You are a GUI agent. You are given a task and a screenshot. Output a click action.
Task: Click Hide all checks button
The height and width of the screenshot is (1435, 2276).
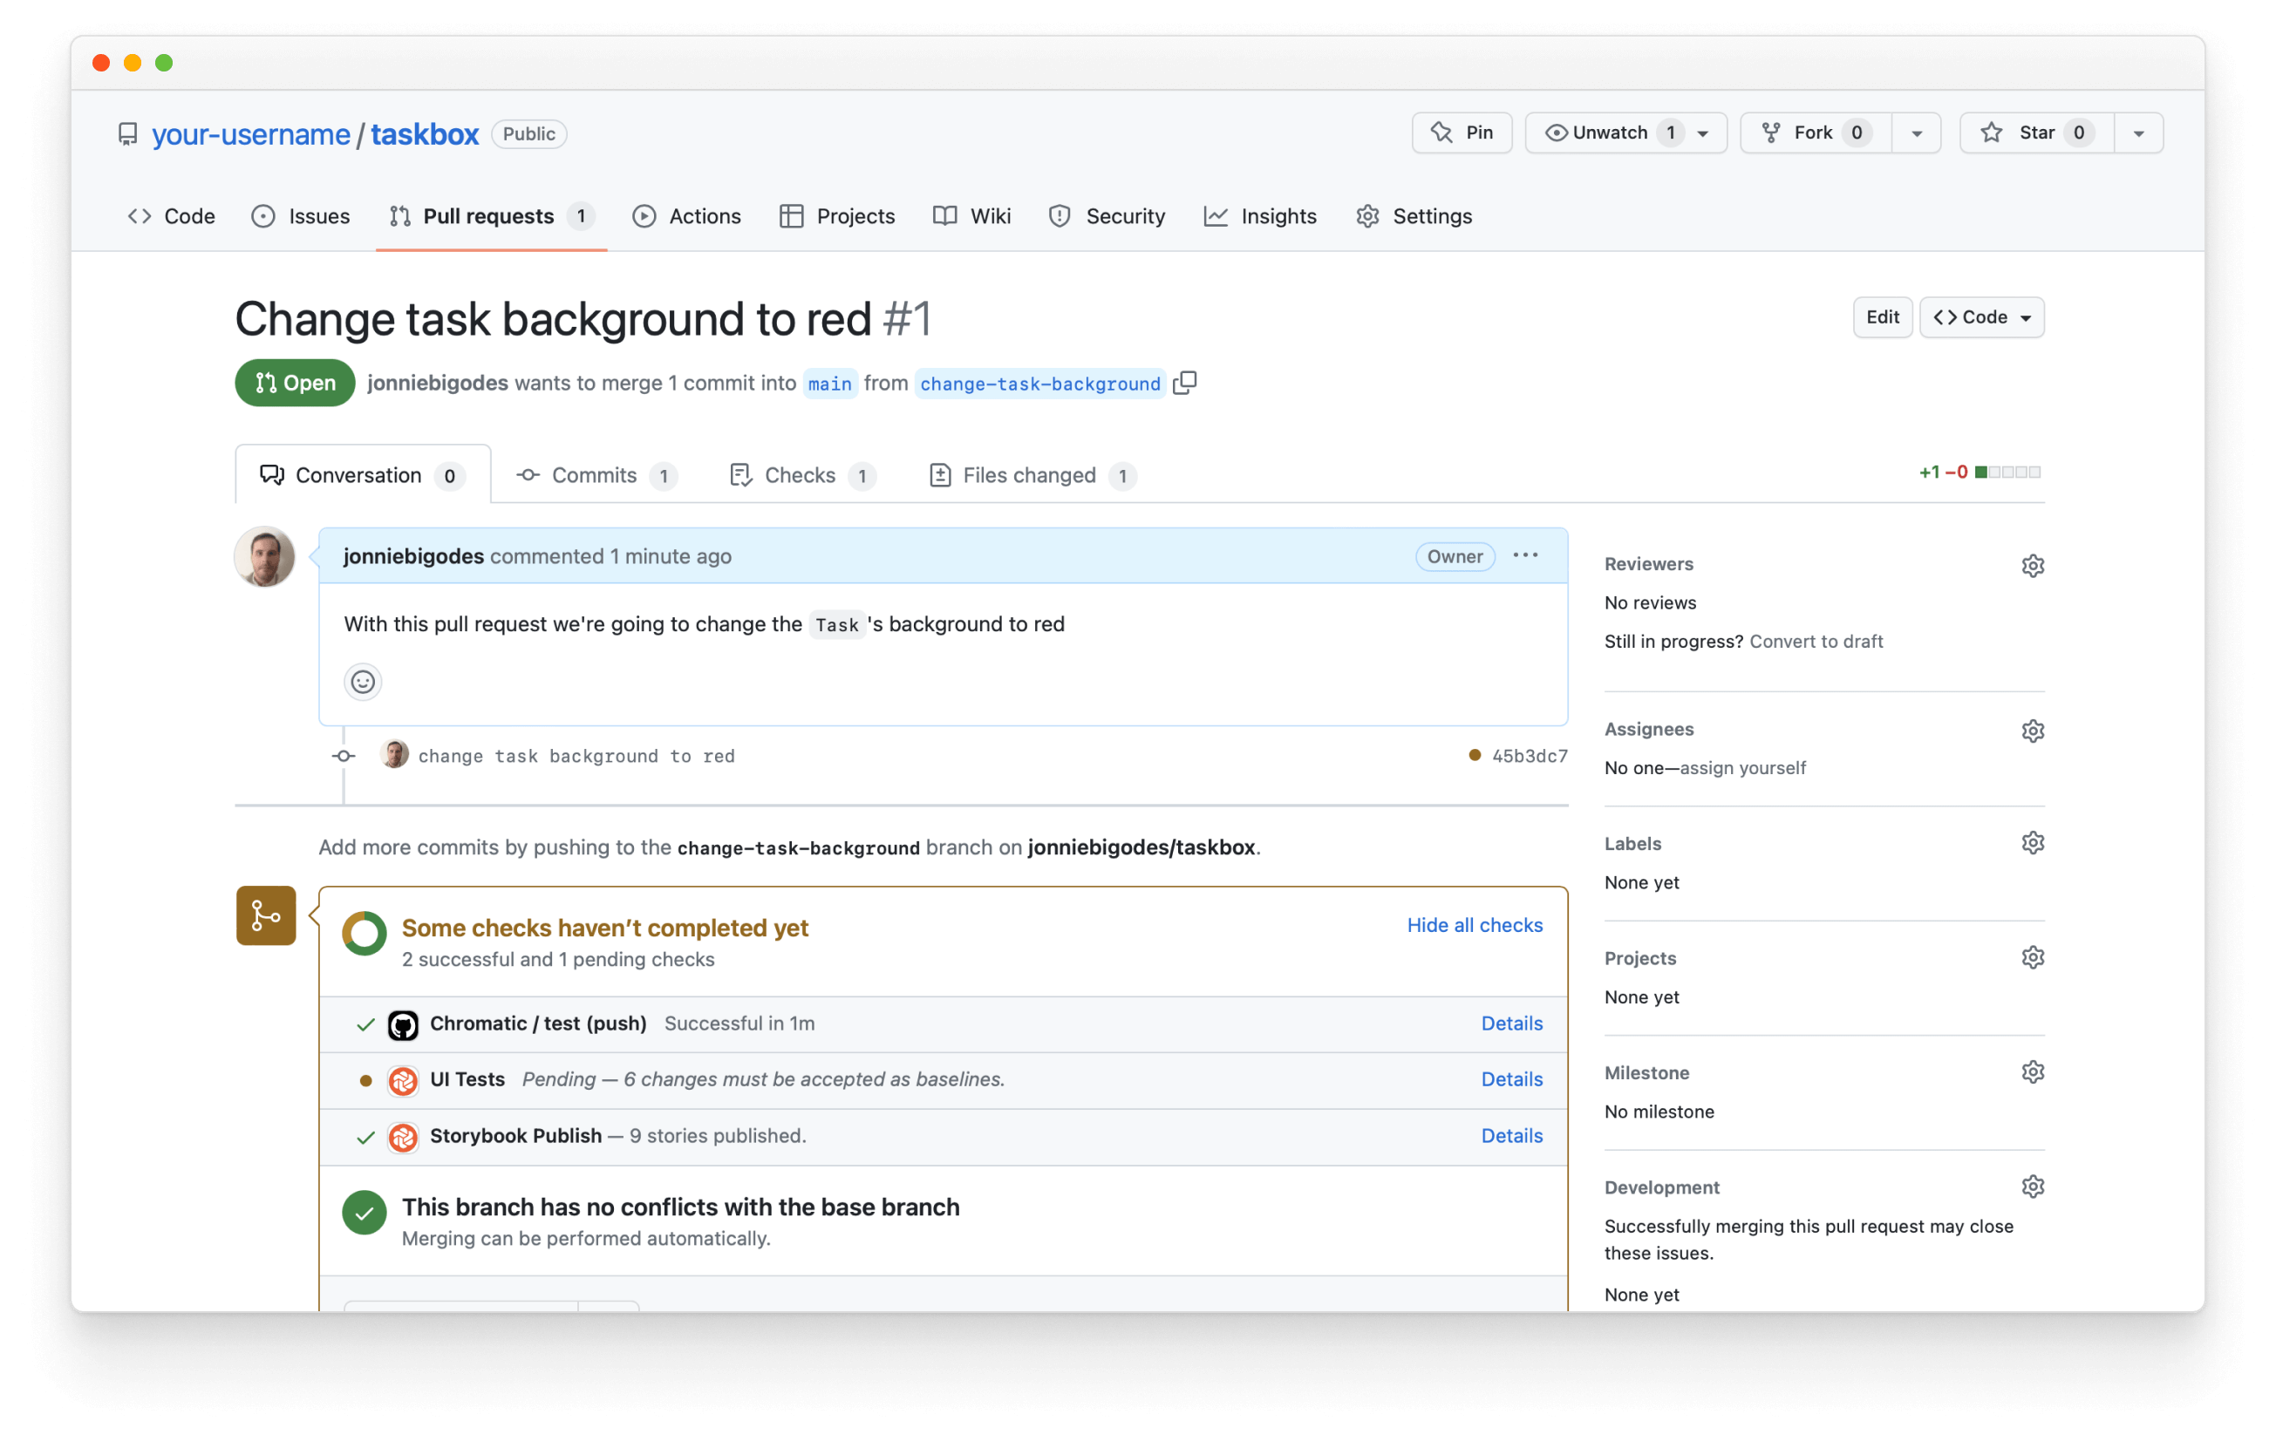pyautogui.click(x=1475, y=924)
